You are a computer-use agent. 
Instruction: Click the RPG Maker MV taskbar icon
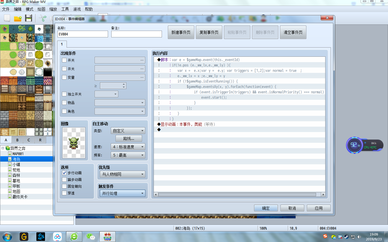[108, 237]
